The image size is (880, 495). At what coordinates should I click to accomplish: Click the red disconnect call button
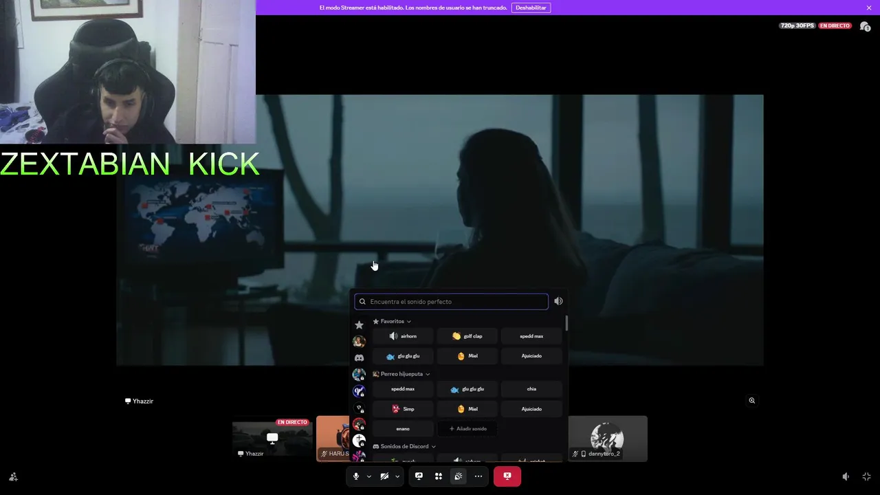pos(507,476)
